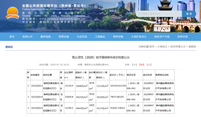Set the font size to medium 【中】

pos(142,65)
